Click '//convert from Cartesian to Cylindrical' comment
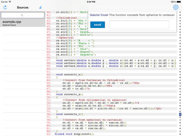 [94, 80]
